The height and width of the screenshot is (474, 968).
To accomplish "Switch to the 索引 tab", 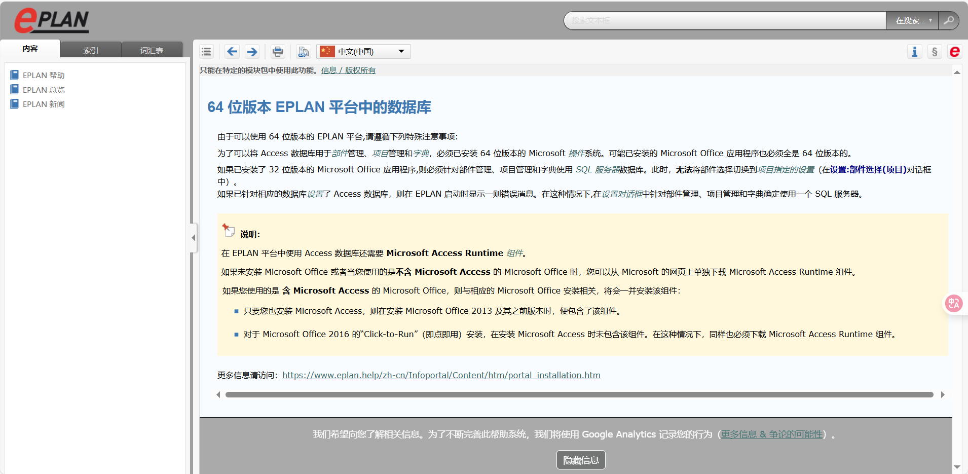I will pyautogui.click(x=91, y=50).
